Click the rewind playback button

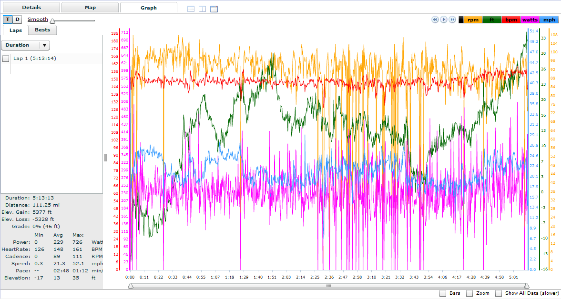435,20
